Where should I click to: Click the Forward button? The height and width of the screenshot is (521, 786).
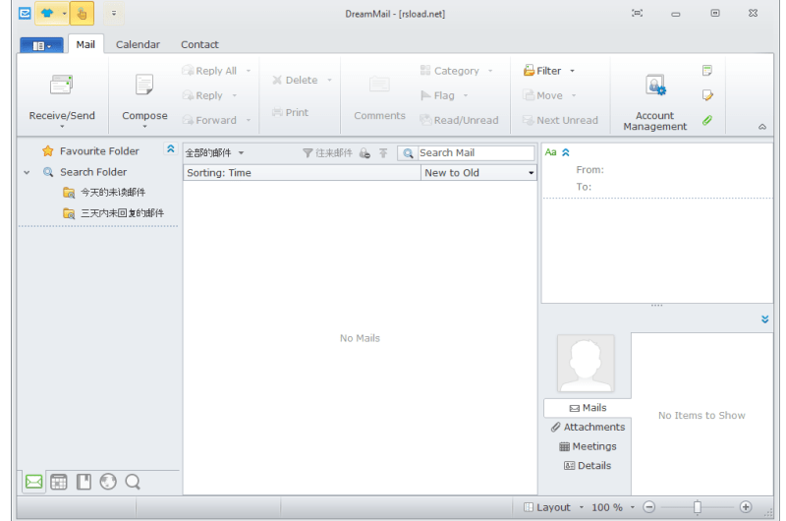(209, 120)
